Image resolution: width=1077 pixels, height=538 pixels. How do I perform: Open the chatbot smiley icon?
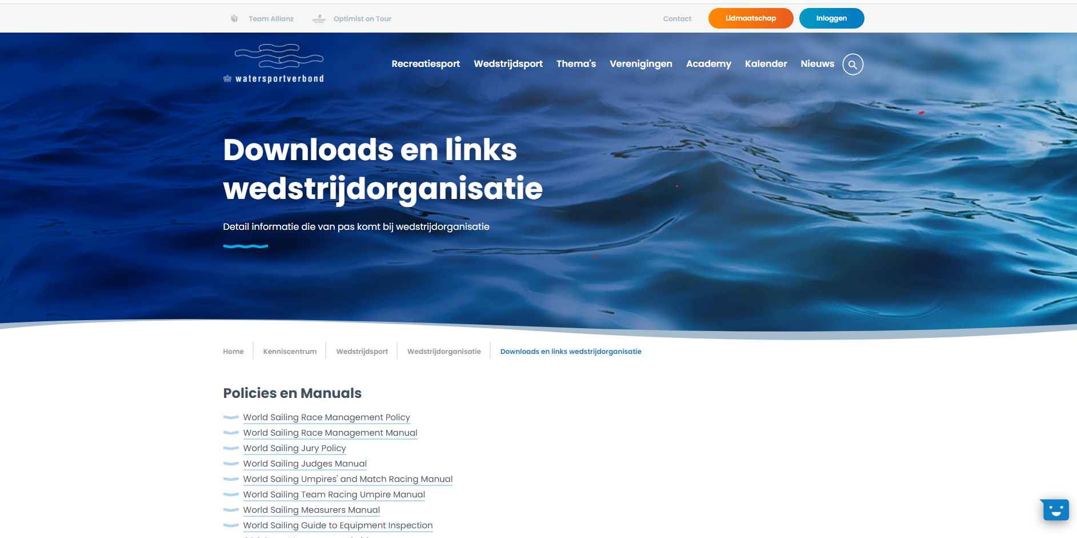click(1055, 509)
